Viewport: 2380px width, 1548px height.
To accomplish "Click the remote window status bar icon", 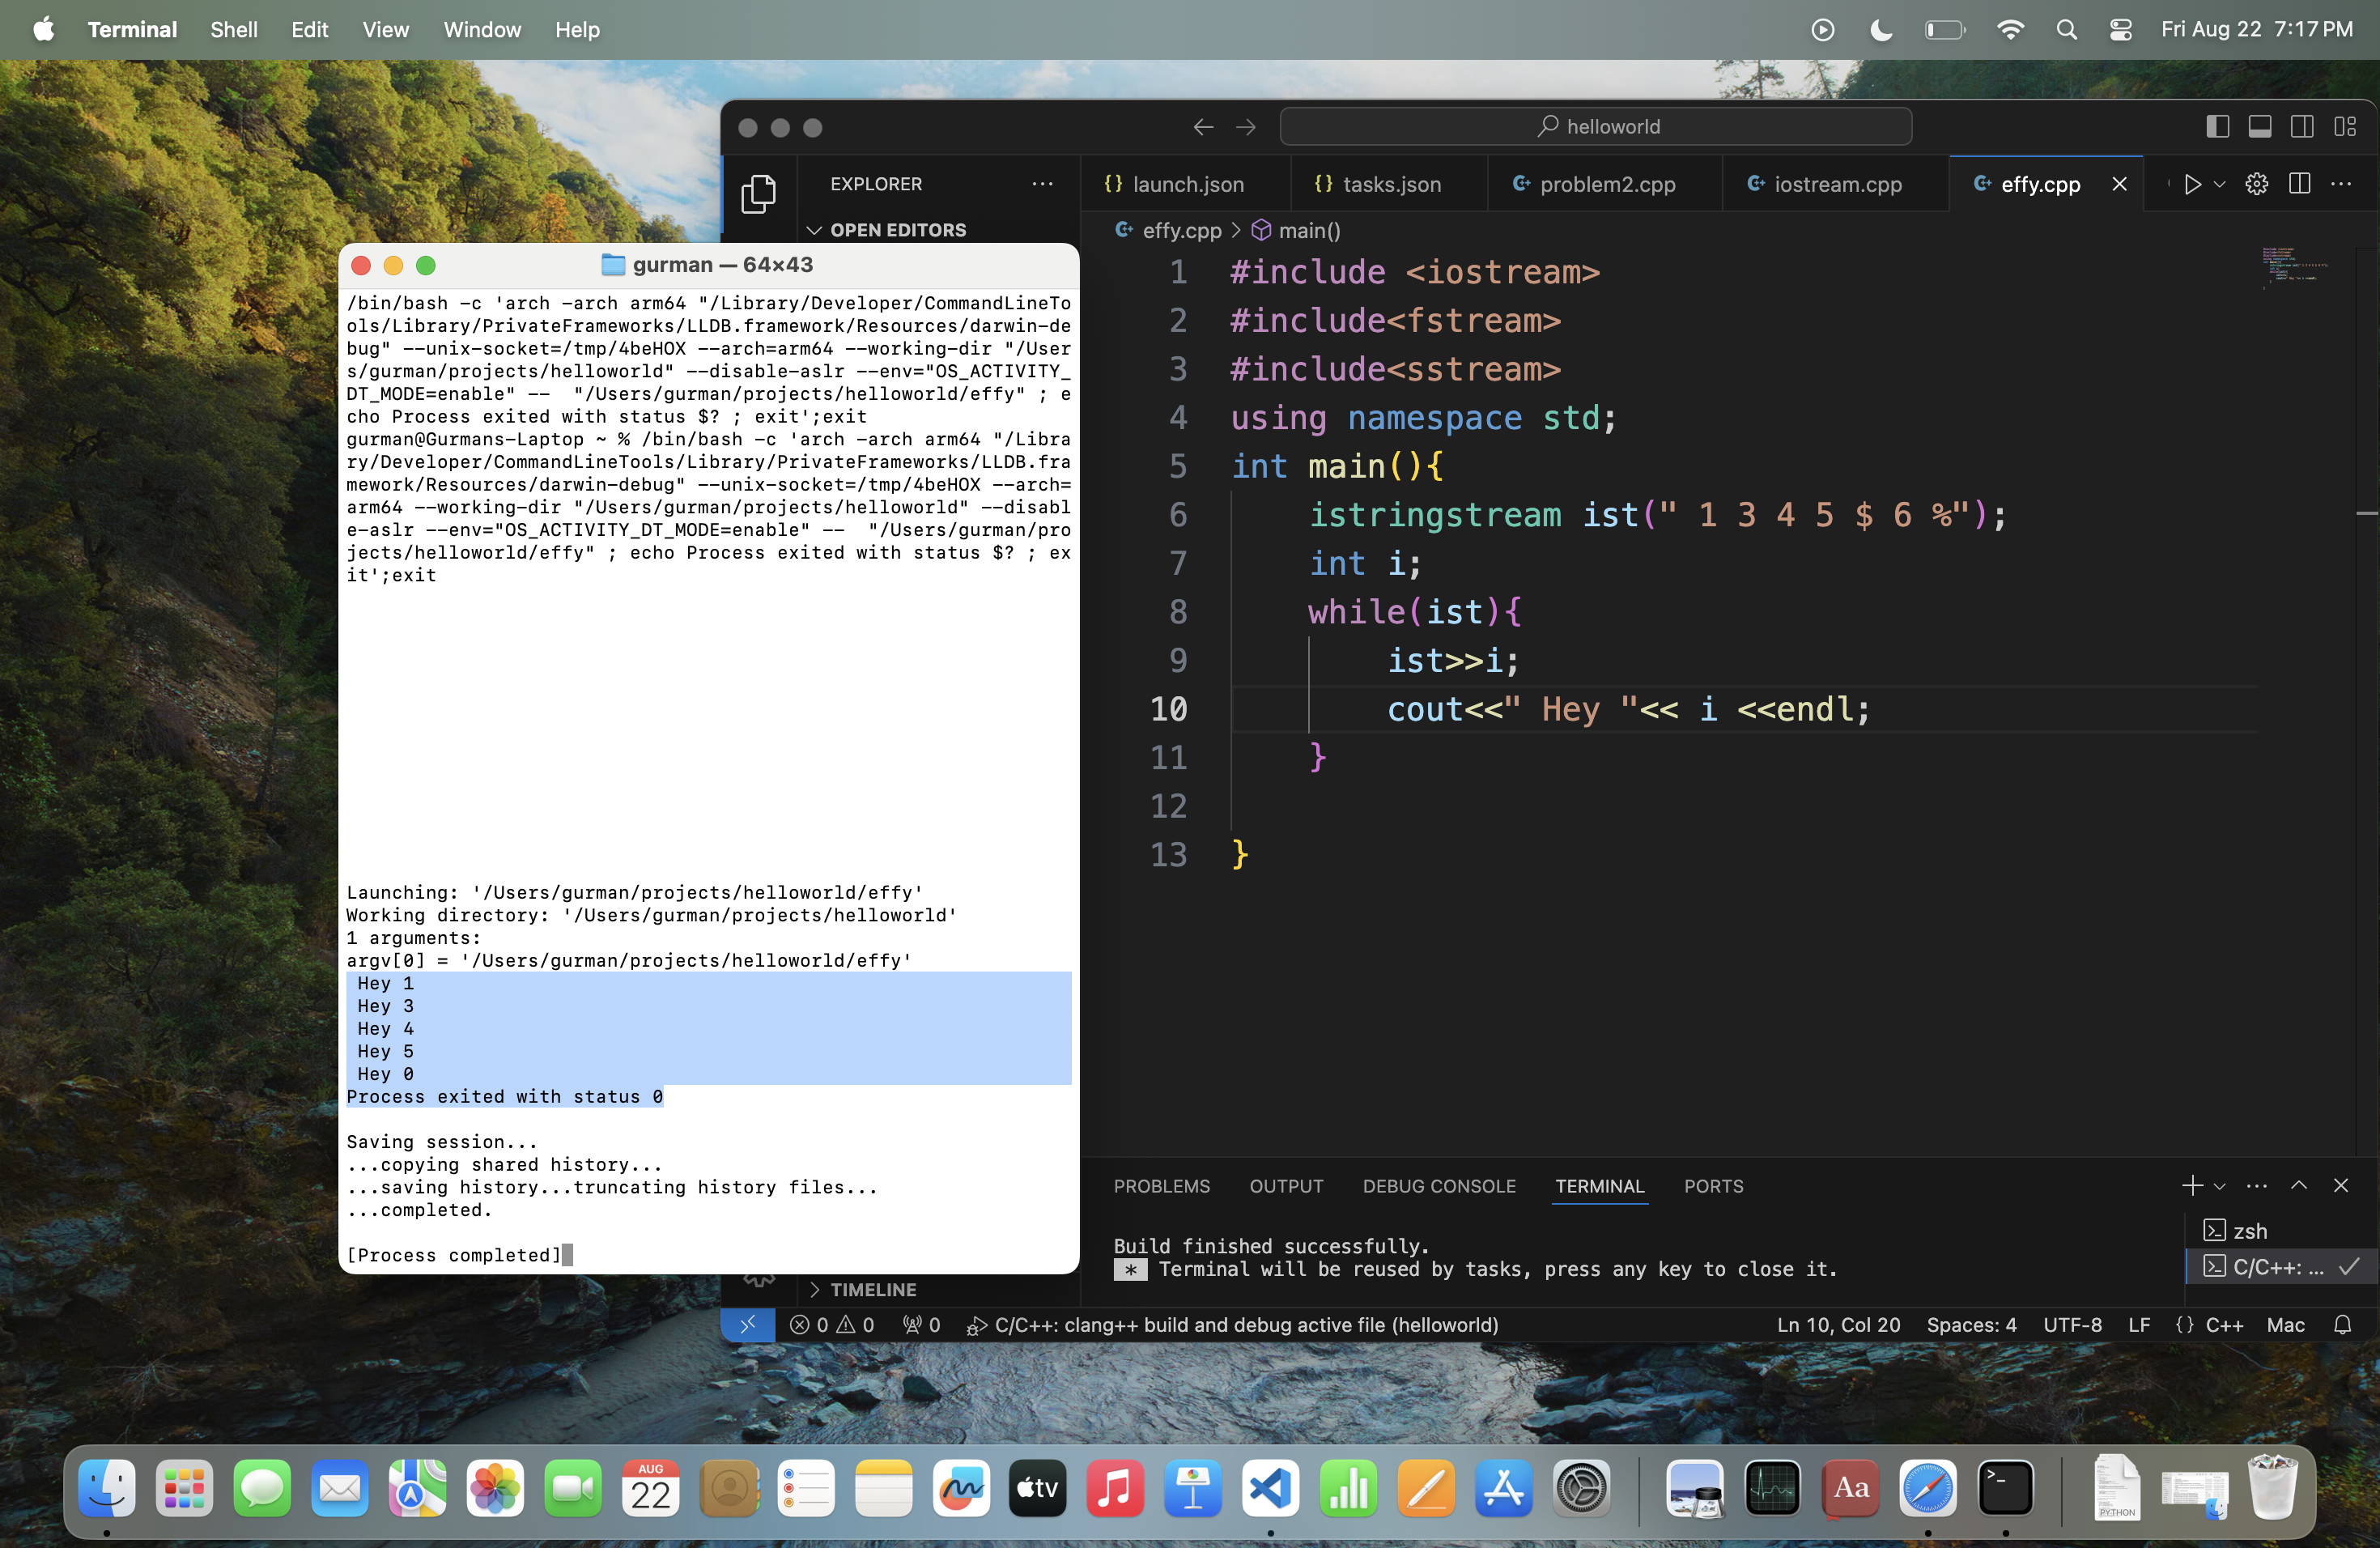I will 748,1325.
